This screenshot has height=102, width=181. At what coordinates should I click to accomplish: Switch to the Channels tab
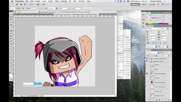point(154,50)
